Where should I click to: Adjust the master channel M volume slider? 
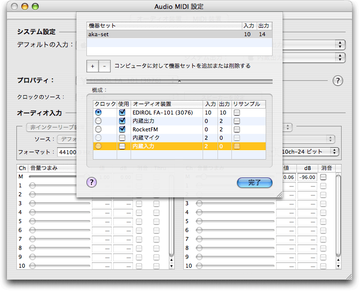pos(55,176)
